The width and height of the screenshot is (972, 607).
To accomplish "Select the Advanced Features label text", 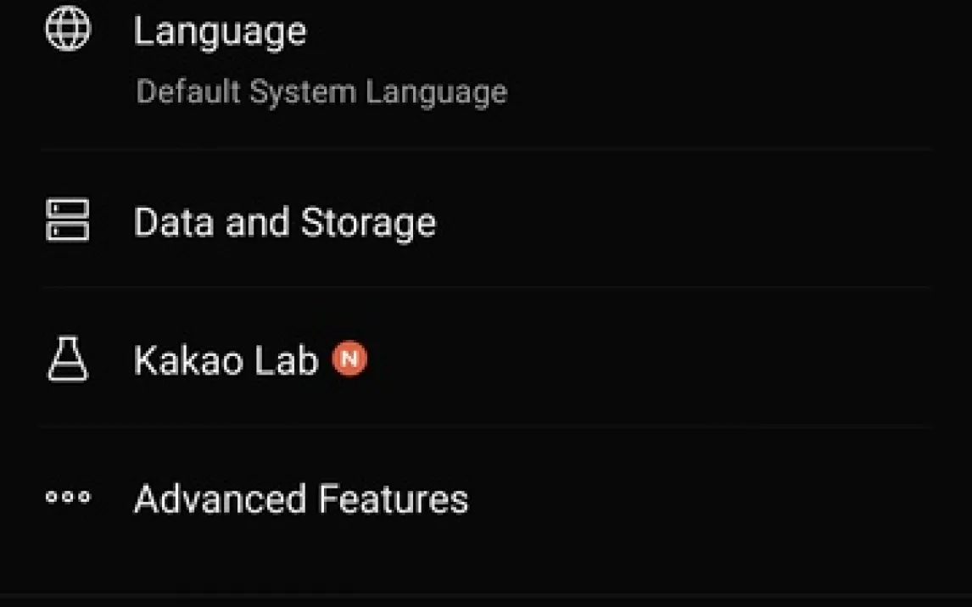I will pos(301,498).
